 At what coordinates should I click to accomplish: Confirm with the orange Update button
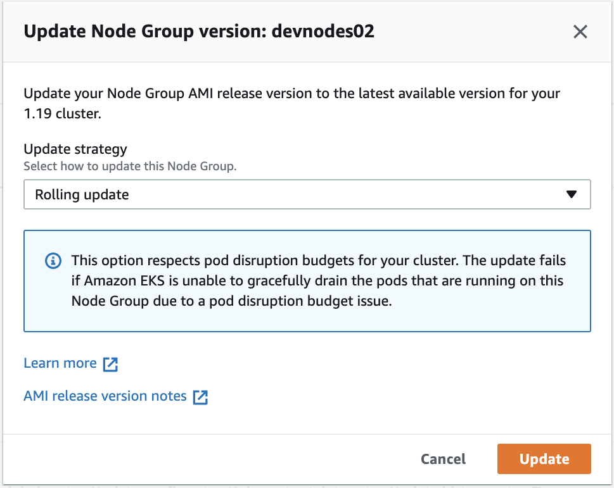tap(544, 459)
